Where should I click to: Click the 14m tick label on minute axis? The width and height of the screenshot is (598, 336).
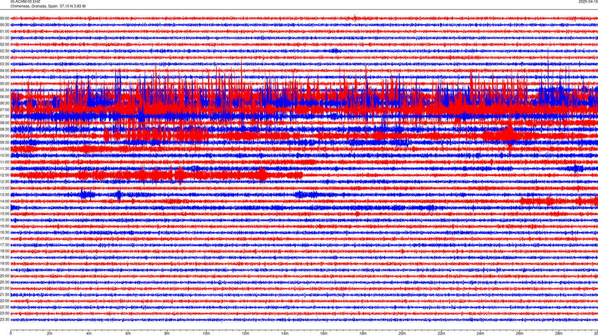pyautogui.click(x=285, y=334)
